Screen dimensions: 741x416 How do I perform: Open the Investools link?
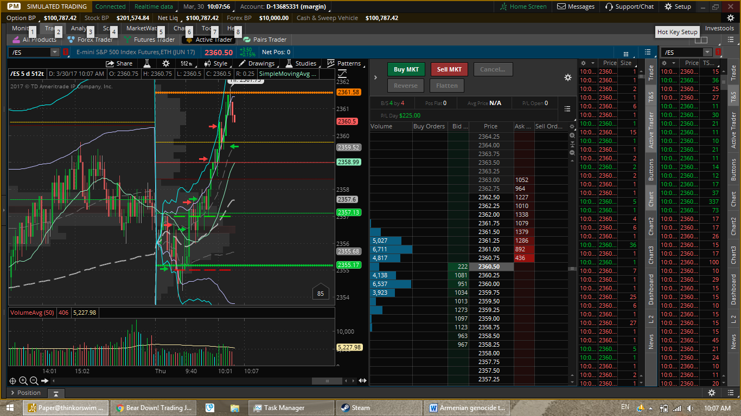pos(719,28)
